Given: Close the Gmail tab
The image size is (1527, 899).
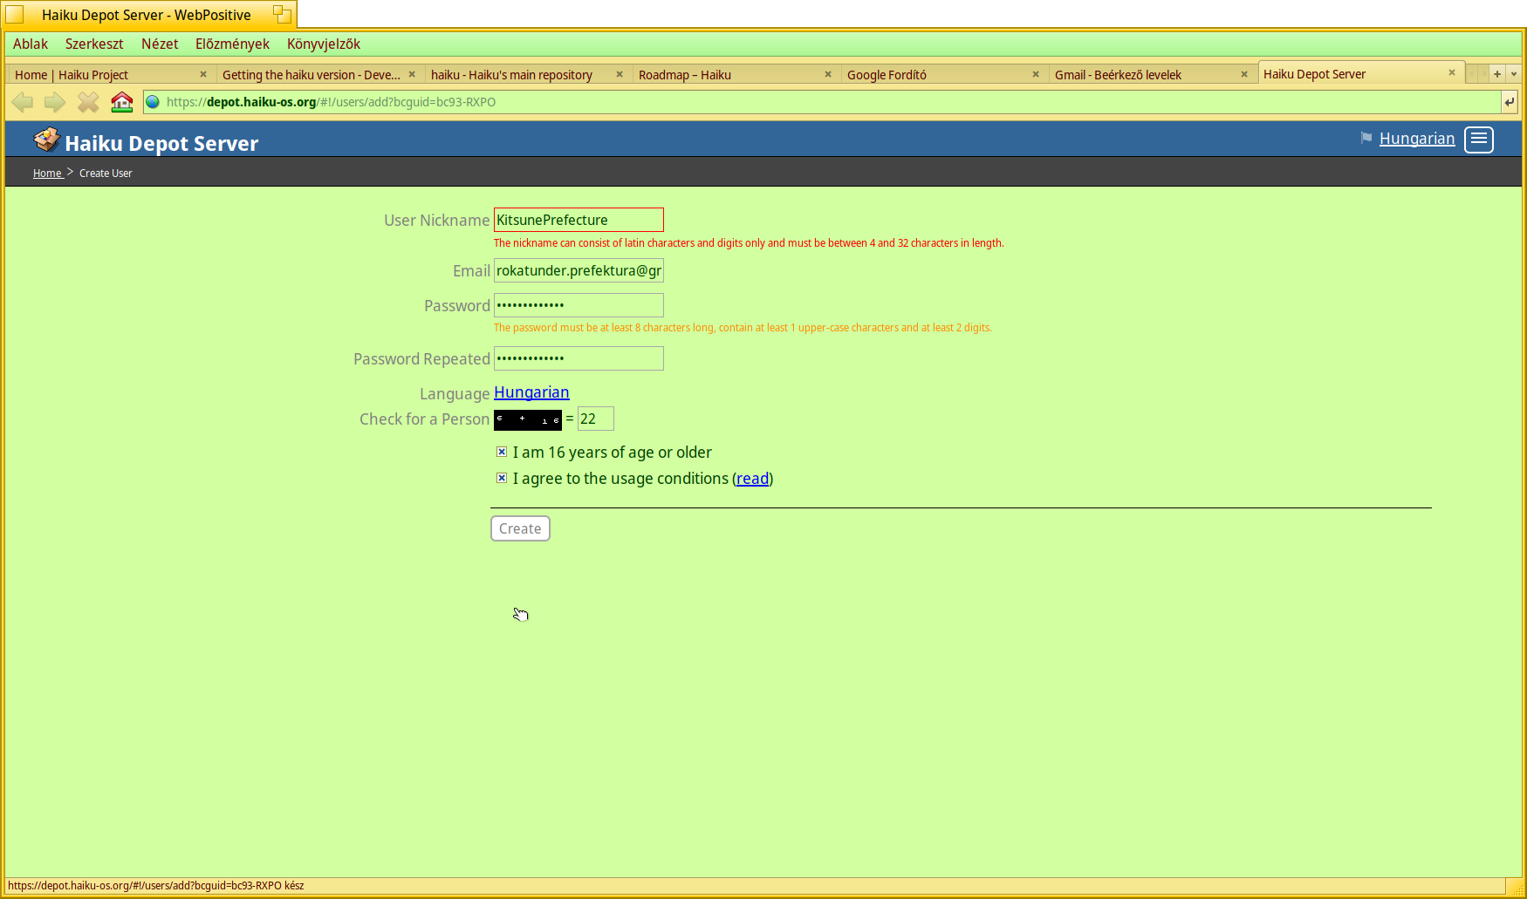Looking at the screenshot, I should [x=1244, y=74].
